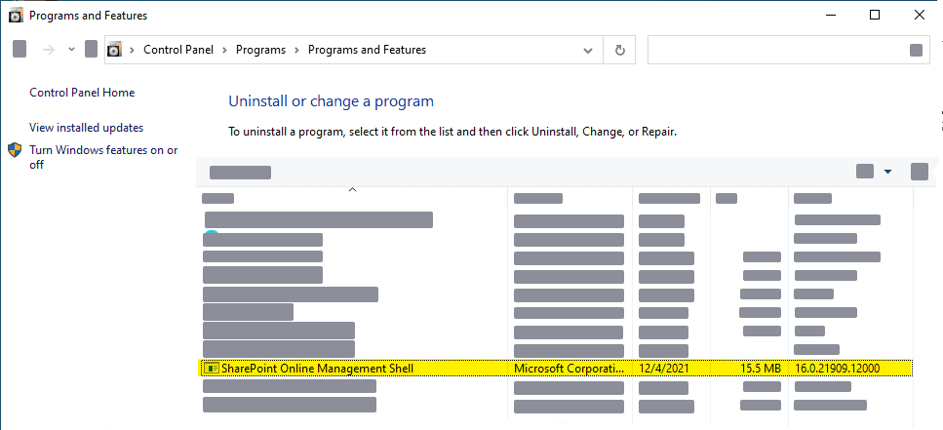Open Turn Windows features on or off
943x430 pixels.
click(x=103, y=157)
